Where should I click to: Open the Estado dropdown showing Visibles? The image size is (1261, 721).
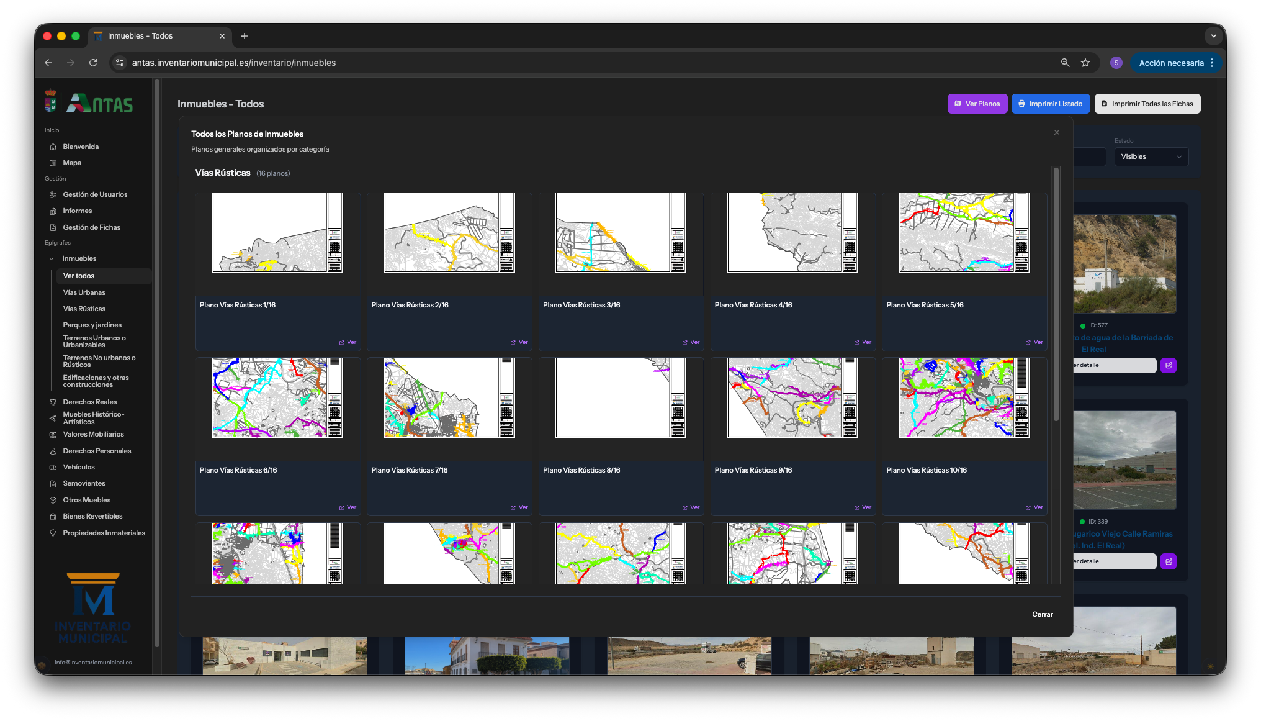click(1151, 156)
